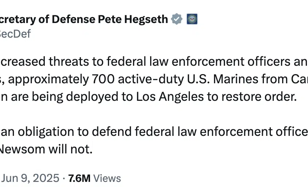The height and width of the screenshot is (187, 308).
Task: Click the line mentioning increased threats
Action: click(x=154, y=61)
